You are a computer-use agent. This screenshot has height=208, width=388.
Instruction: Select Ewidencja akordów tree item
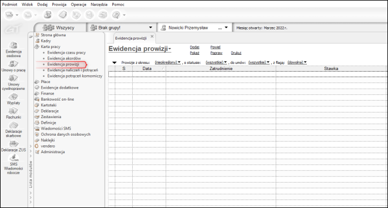[x=64, y=58]
